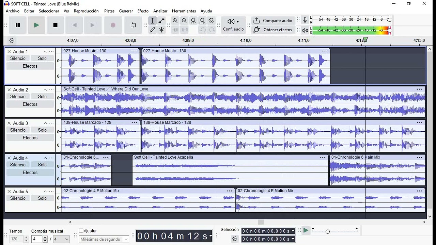This screenshot has height=245, width=436.
Task: Mute Audio 1 with Silencio
Action: [x=18, y=58]
